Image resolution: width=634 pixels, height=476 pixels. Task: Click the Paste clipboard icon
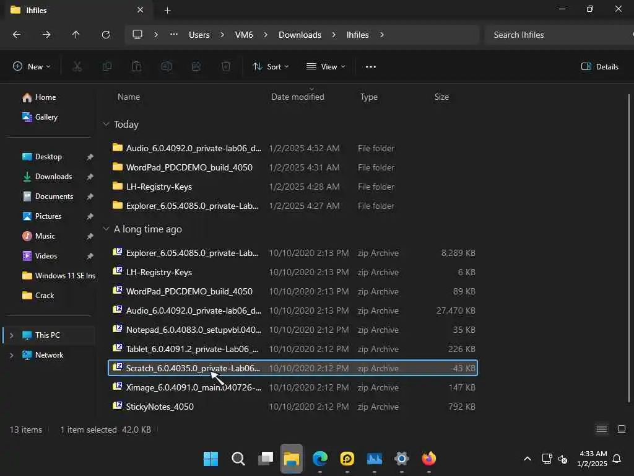pos(137,66)
